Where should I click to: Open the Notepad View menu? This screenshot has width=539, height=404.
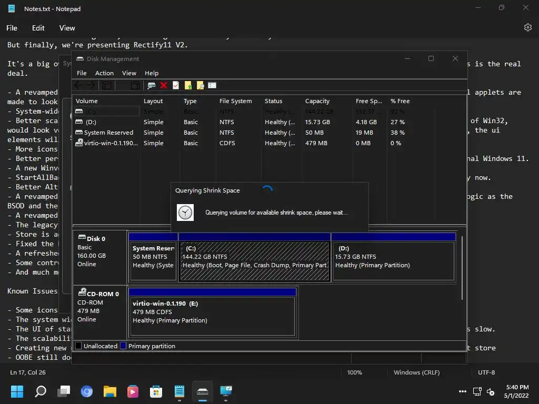click(x=67, y=28)
